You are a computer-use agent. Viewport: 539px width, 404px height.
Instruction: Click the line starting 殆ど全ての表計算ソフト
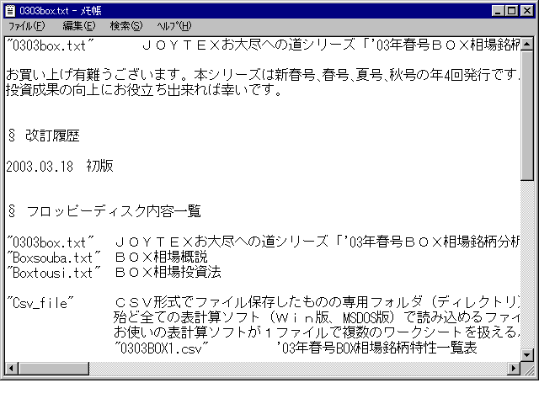317,317
